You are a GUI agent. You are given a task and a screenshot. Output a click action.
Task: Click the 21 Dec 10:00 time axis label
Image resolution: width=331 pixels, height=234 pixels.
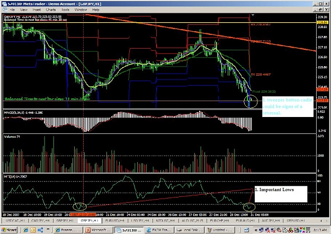115,215
